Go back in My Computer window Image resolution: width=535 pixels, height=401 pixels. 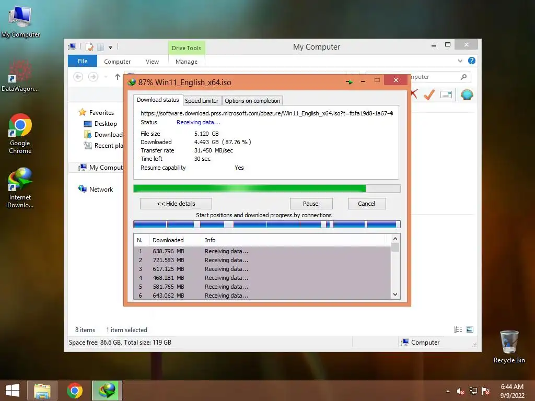coord(78,77)
